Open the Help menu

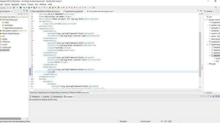coord(50,4)
